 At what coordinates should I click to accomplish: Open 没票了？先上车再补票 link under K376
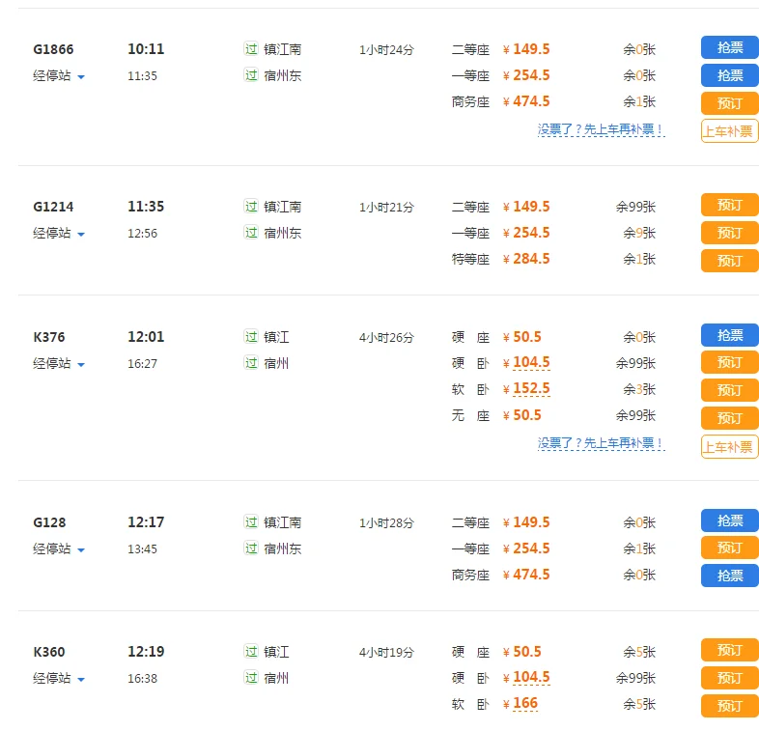tap(601, 443)
